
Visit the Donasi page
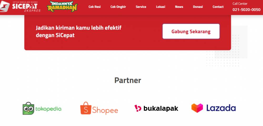tap(198, 7)
